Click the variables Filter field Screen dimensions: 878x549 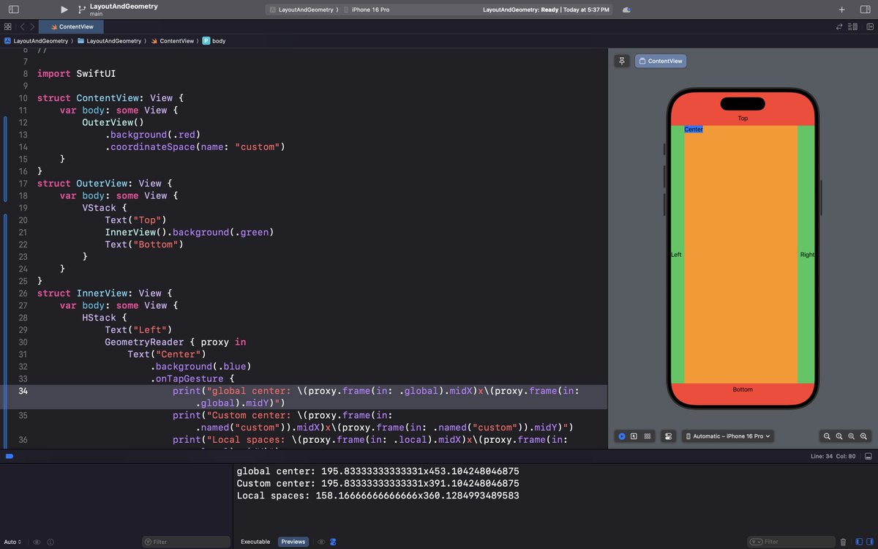[x=186, y=542]
